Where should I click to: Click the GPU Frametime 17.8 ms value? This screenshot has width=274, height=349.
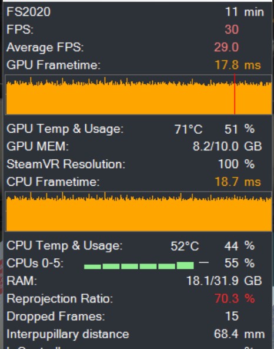coord(238,65)
